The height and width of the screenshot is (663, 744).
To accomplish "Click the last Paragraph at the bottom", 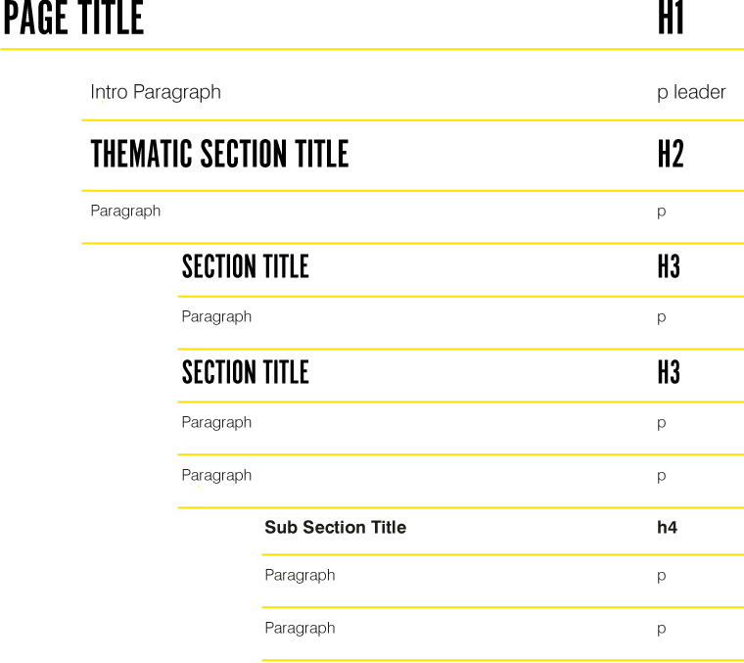I will (300, 628).
